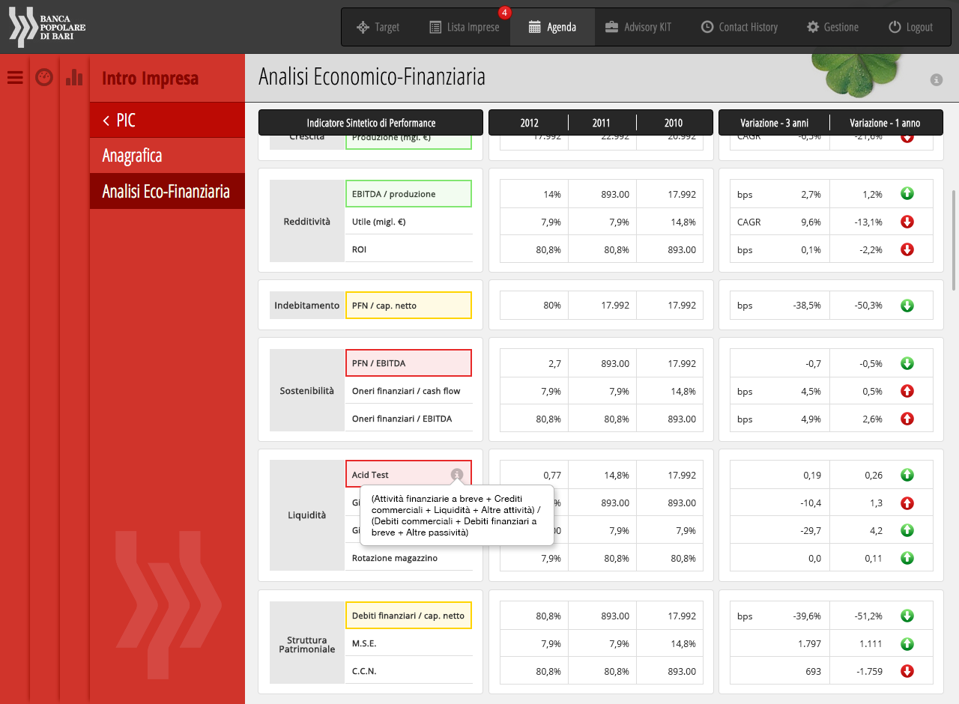The width and height of the screenshot is (959, 704).
Task: Open the gauge dashboard icon
Action: tap(44, 77)
